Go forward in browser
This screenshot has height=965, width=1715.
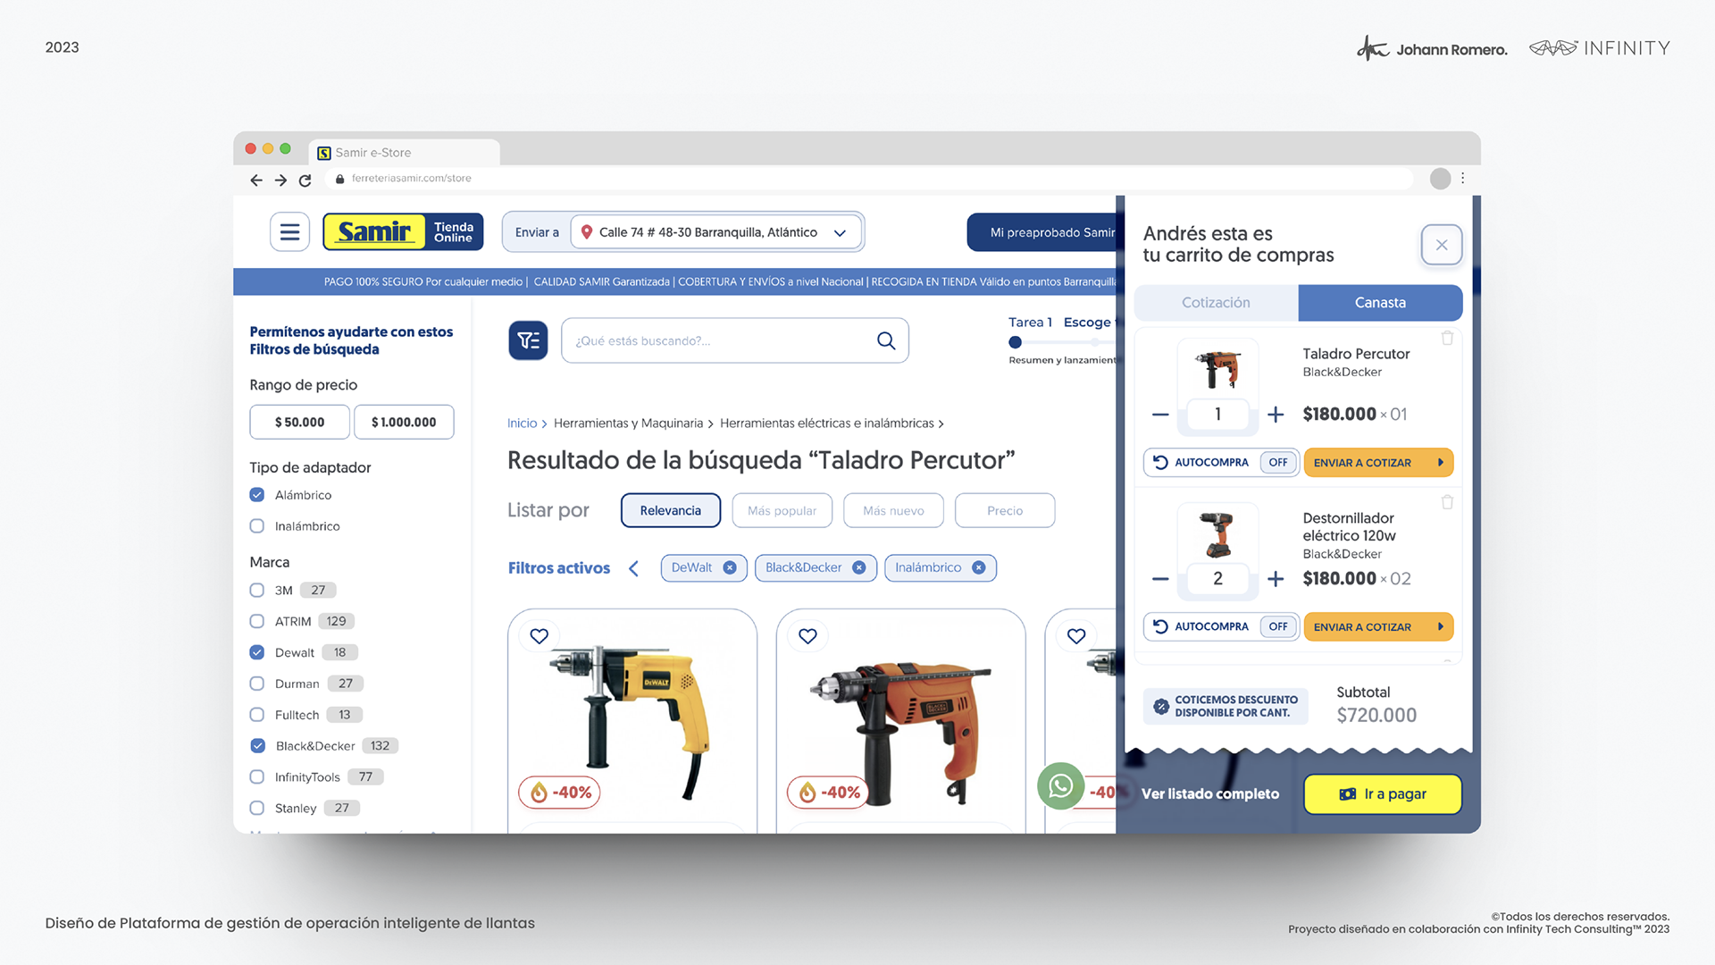pos(280,180)
